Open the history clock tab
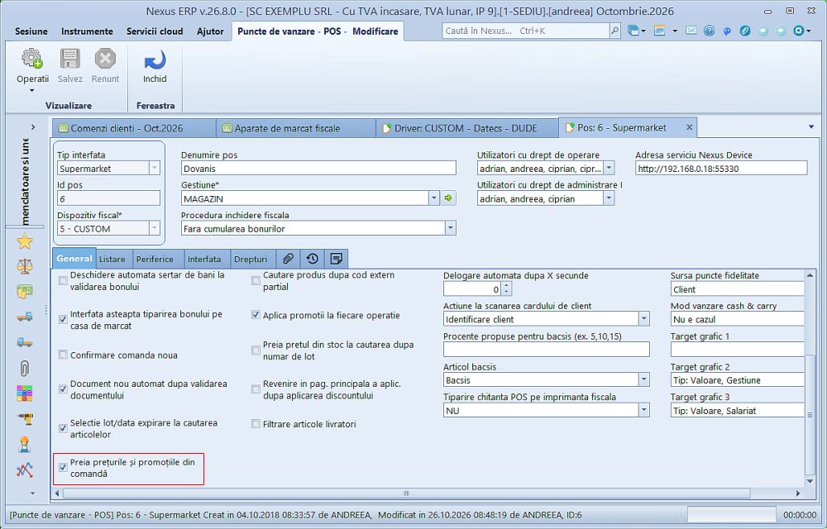 coord(313,259)
